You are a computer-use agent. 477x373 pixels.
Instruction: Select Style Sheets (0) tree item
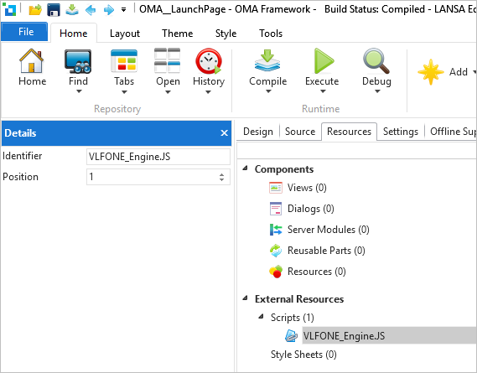(303, 355)
